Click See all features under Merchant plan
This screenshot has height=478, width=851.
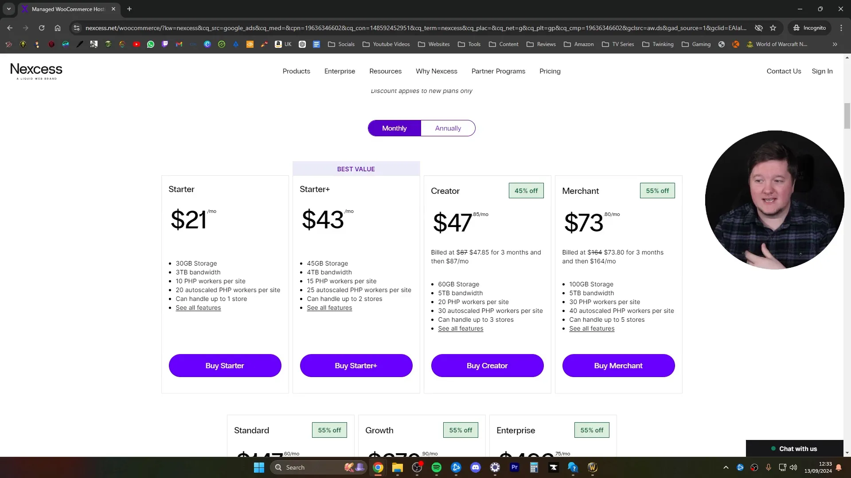coord(592,328)
